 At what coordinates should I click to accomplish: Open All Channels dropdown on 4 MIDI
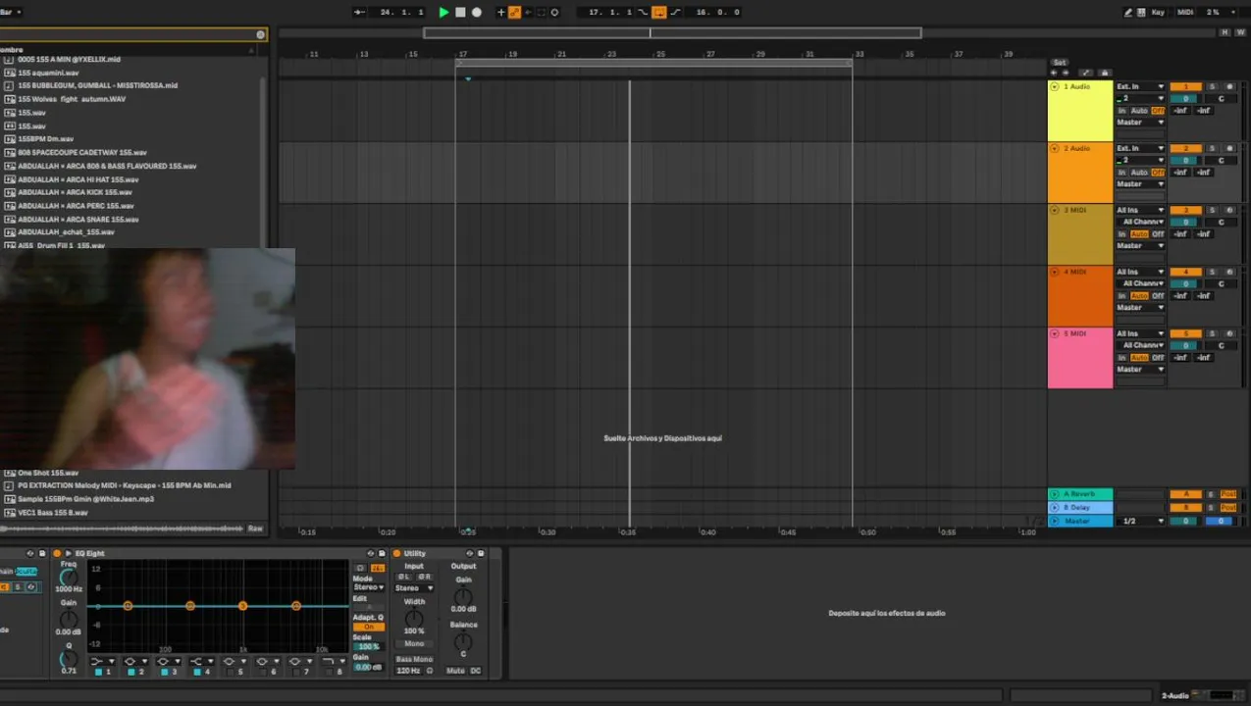(1140, 283)
